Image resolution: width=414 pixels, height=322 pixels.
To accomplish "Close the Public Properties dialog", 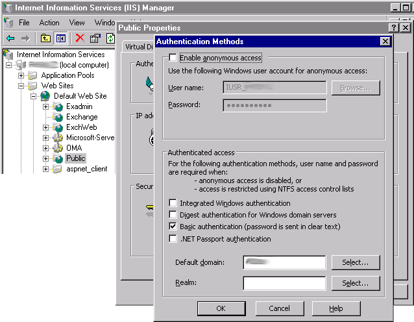I will [406, 27].
